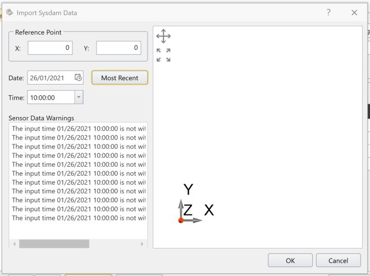Click the question mark help button
The width and height of the screenshot is (370, 276).
click(328, 12)
